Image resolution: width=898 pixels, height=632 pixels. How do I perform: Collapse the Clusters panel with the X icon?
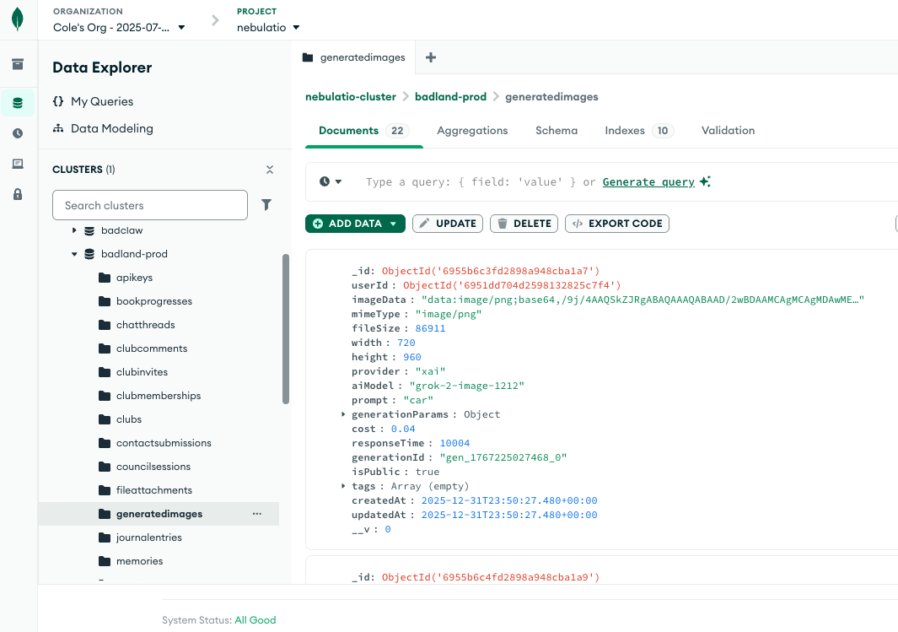tap(270, 169)
